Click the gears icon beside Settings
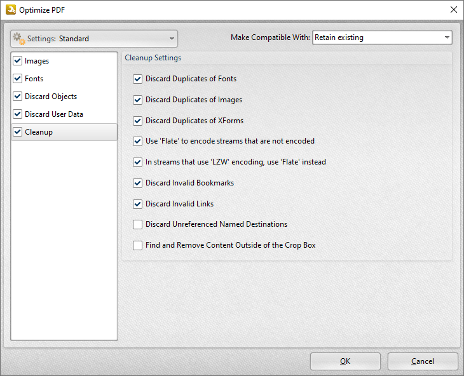 pos(19,39)
